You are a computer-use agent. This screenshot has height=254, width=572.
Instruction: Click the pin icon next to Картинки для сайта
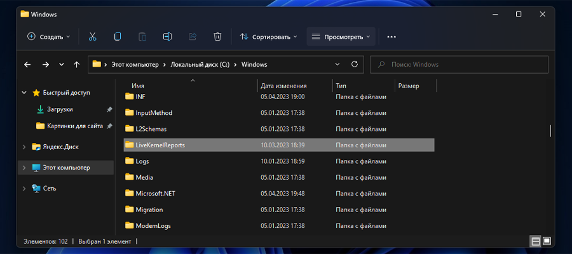[x=109, y=126]
